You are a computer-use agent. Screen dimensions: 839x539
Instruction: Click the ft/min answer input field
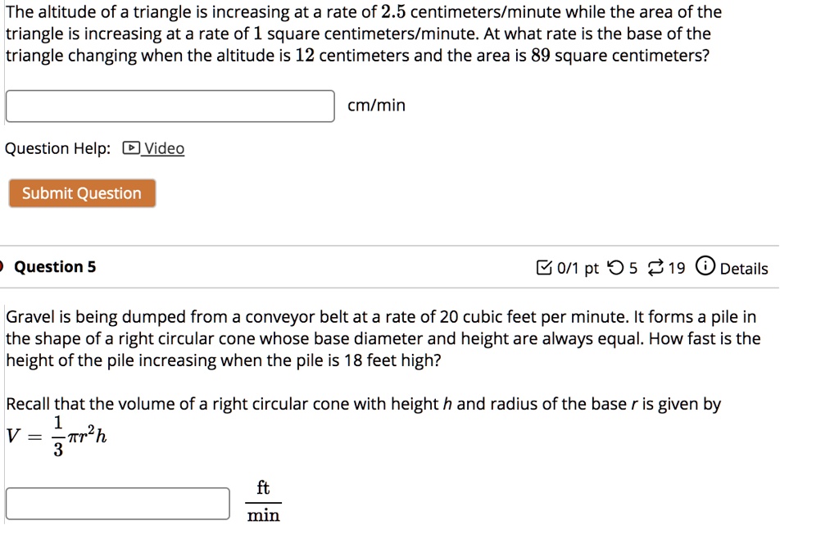pos(116,503)
